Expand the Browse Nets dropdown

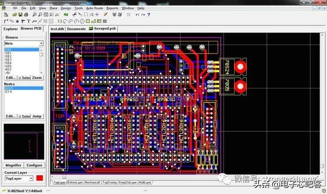click(x=41, y=44)
